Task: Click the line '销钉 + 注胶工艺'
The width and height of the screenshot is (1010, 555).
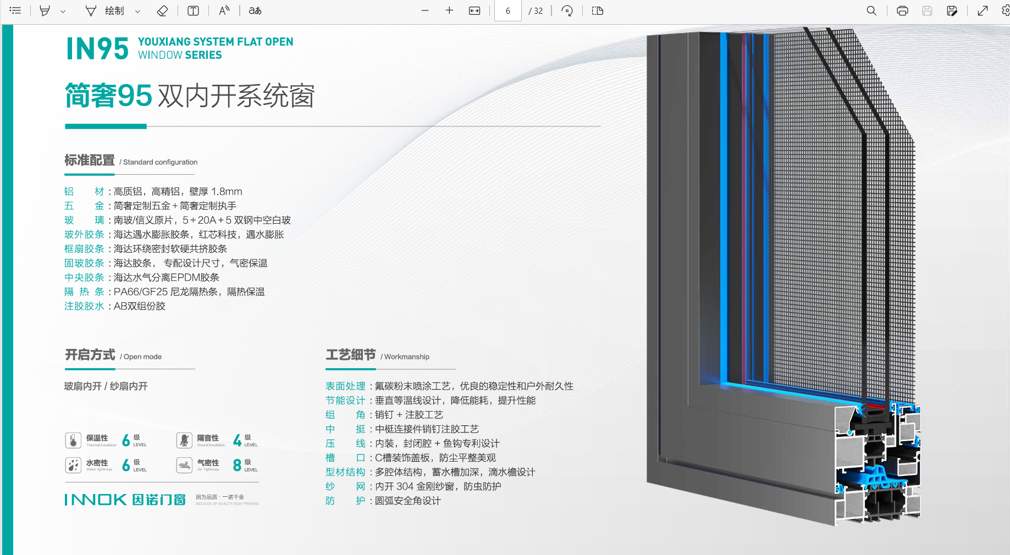Action: (x=409, y=414)
